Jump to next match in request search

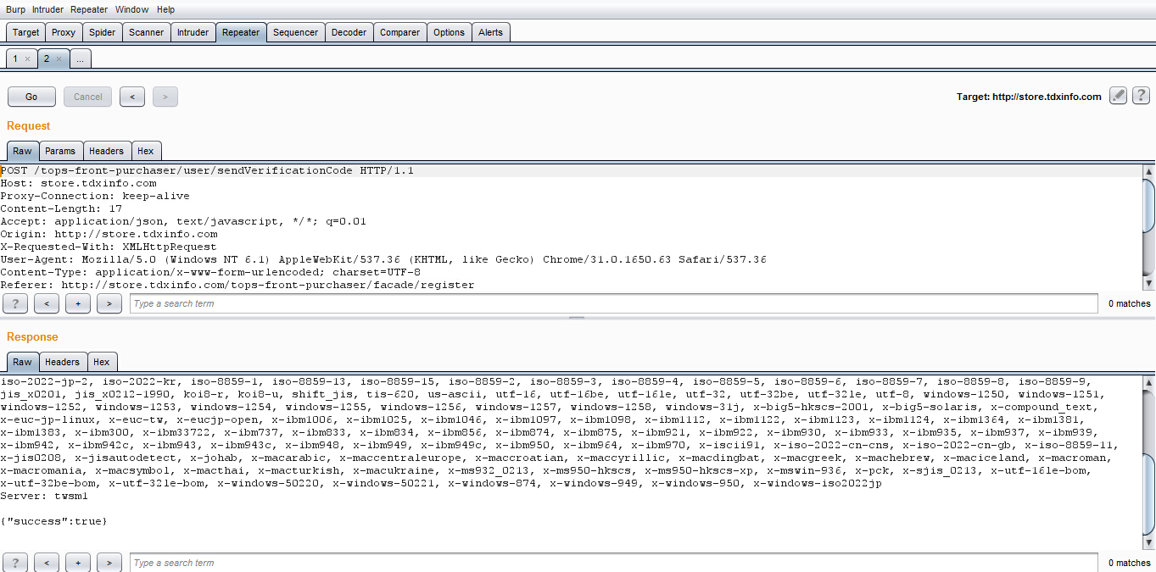(x=109, y=303)
